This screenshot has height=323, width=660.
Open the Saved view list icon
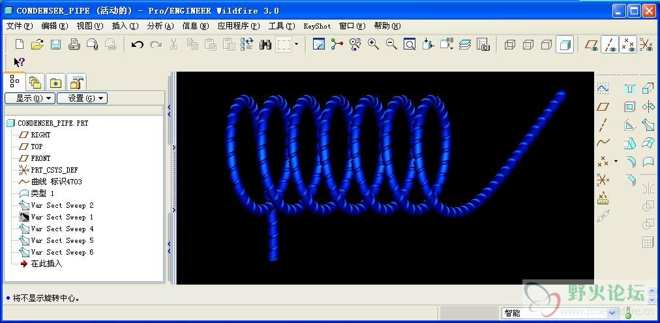pyautogui.click(x=446, y=44)
